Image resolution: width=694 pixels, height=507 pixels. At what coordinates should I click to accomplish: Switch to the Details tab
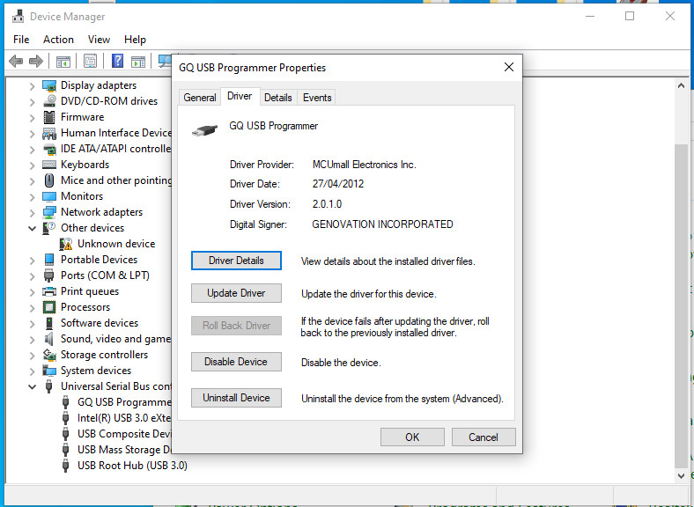coord(277,98)
